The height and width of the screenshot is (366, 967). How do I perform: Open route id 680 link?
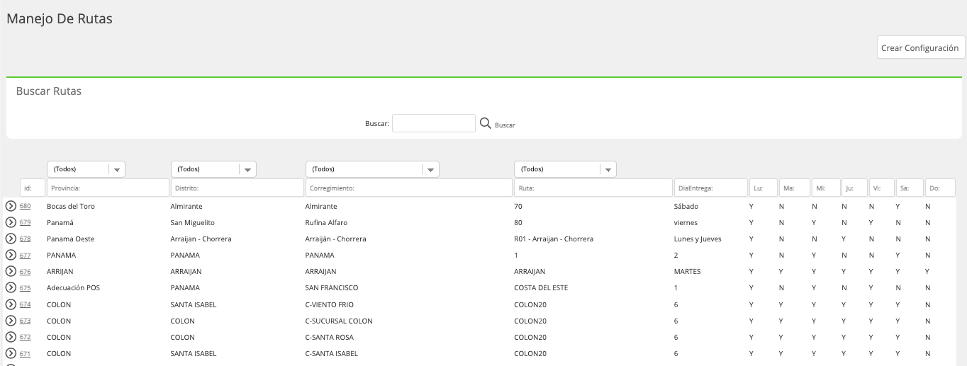tap(25, 206)
